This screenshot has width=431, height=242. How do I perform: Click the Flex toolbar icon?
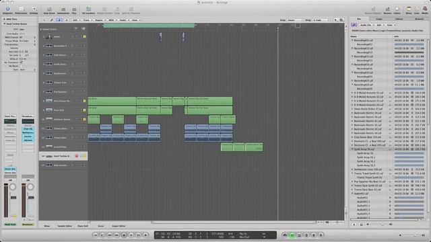[74, 11]
